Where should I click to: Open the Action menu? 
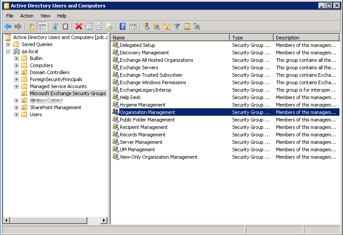click(27, 16)
